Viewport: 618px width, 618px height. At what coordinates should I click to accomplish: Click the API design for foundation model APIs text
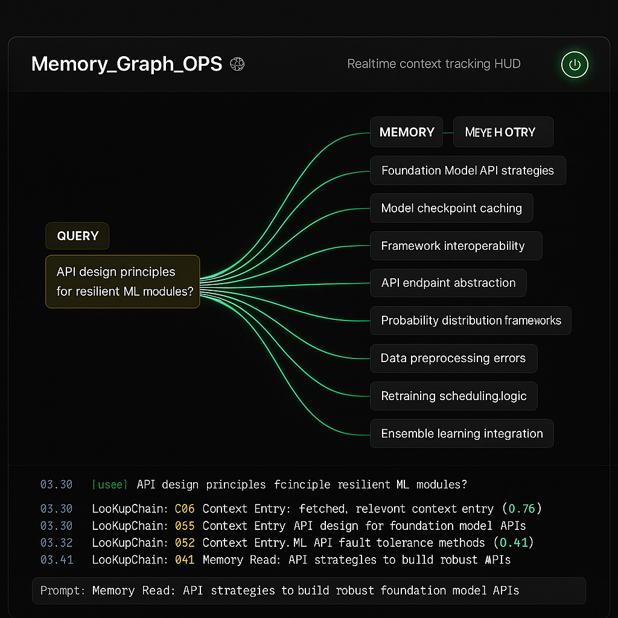(410, 526)
